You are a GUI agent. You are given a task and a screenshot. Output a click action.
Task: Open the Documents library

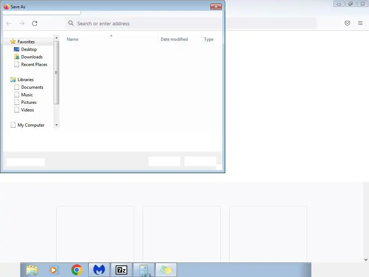[32, 87]
